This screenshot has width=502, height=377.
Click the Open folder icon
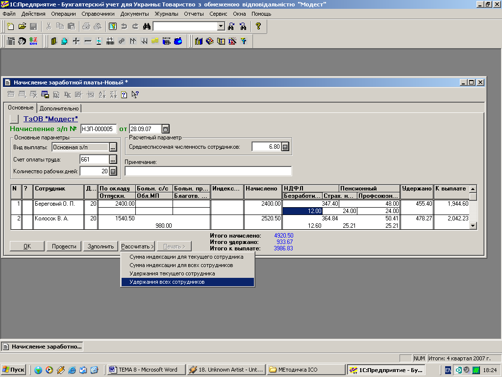point(22,27)
